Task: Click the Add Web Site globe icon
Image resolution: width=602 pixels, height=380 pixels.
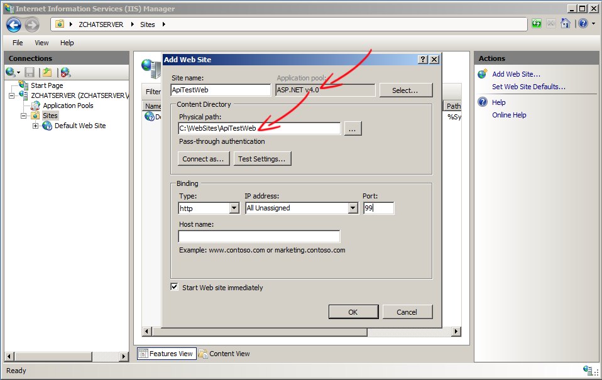Action: coord(483,73)
